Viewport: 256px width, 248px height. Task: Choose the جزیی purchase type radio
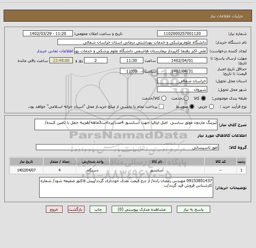pyautogui.click(x=211, y=107)
